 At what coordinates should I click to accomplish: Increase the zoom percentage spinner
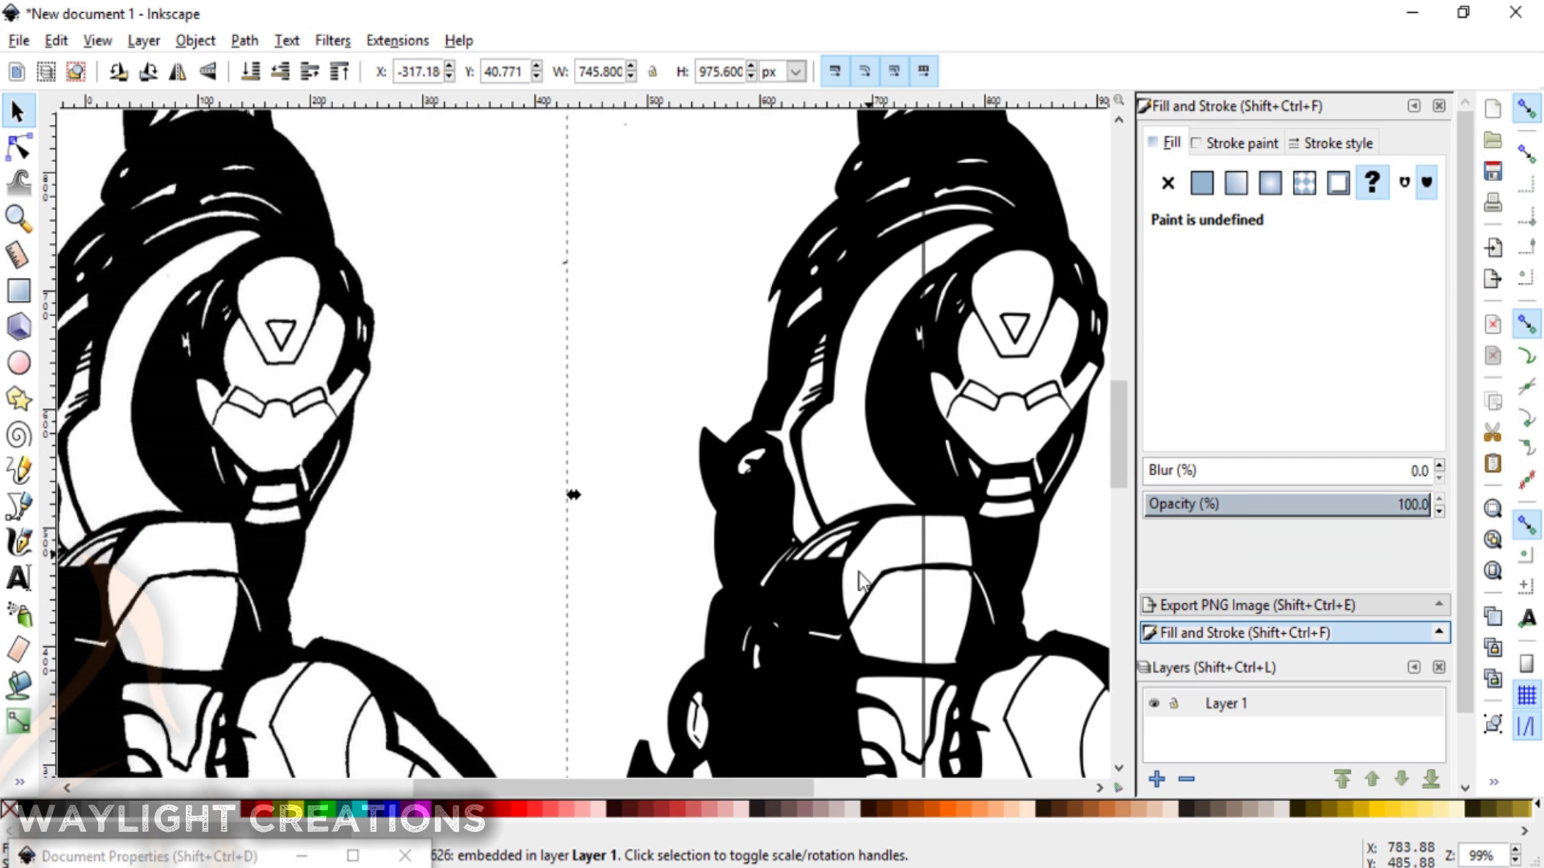click(1515, 850)
